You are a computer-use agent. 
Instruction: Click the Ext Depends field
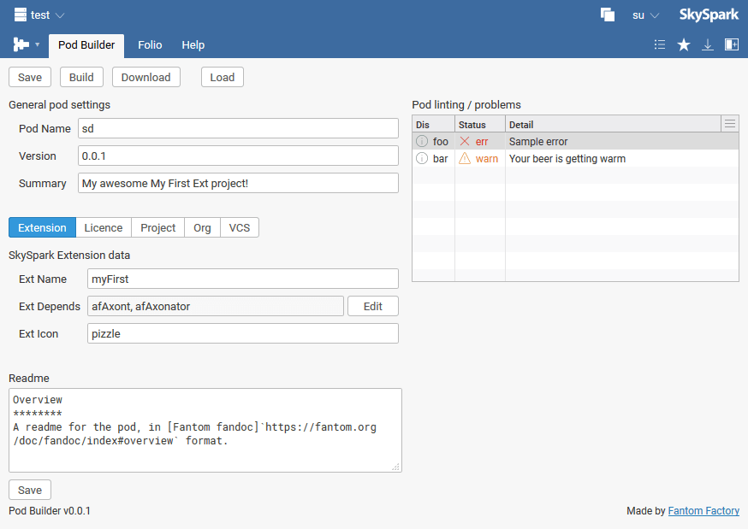(215, 306)
